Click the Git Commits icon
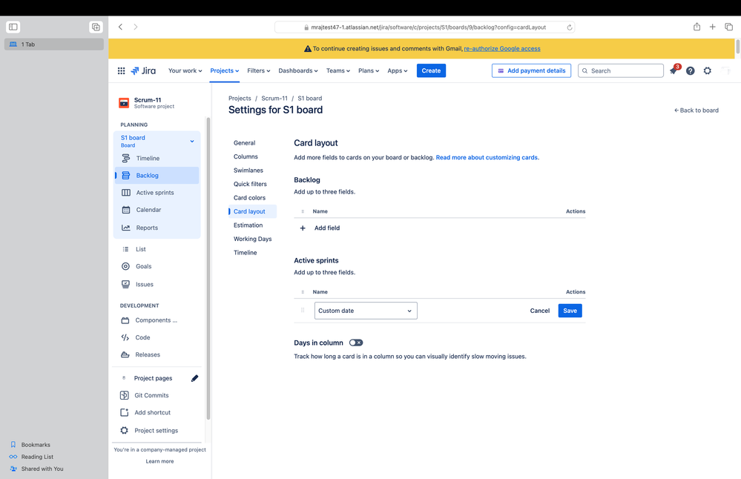Image resolution: width=741 pixels, height=479 pixels. click(x=125, y=395)
